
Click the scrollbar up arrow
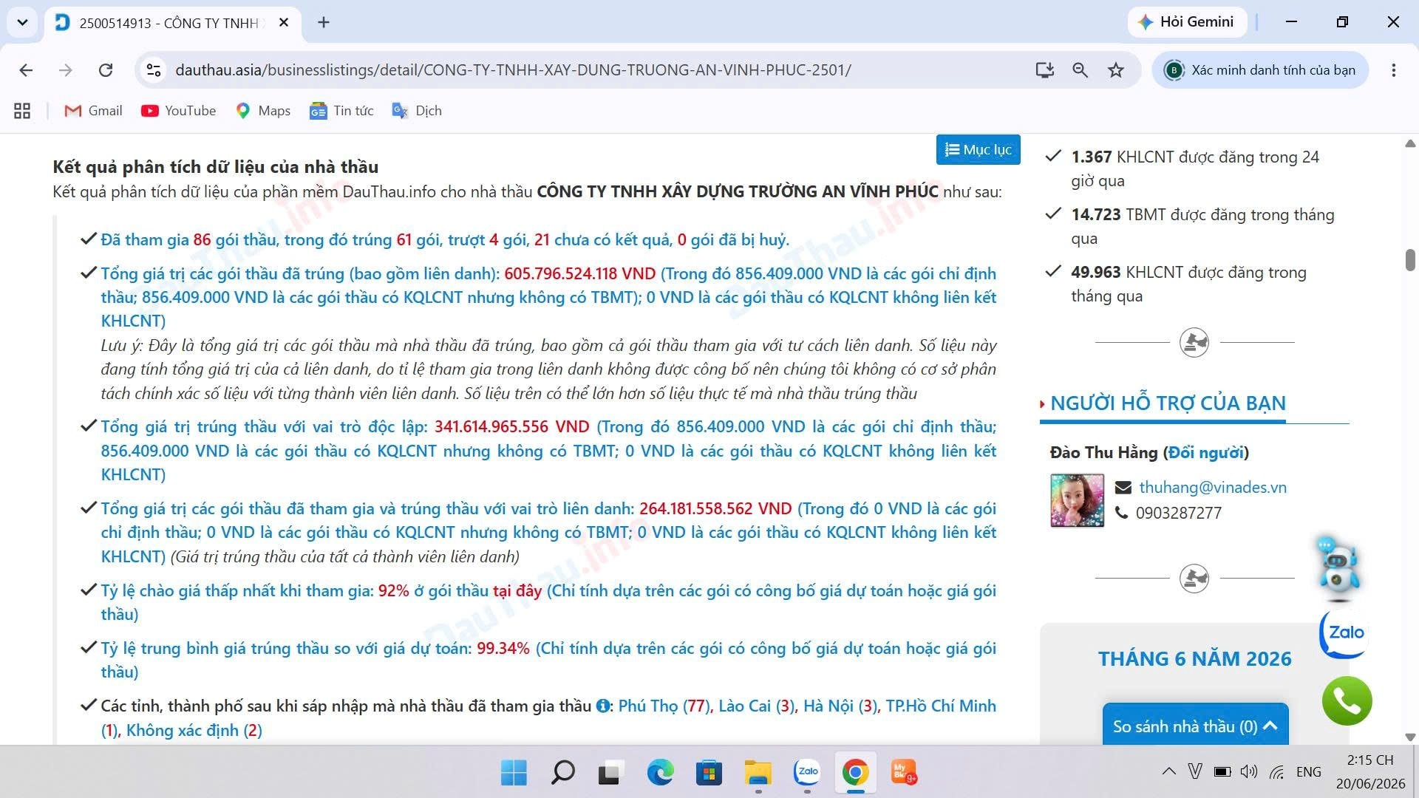1410,143
